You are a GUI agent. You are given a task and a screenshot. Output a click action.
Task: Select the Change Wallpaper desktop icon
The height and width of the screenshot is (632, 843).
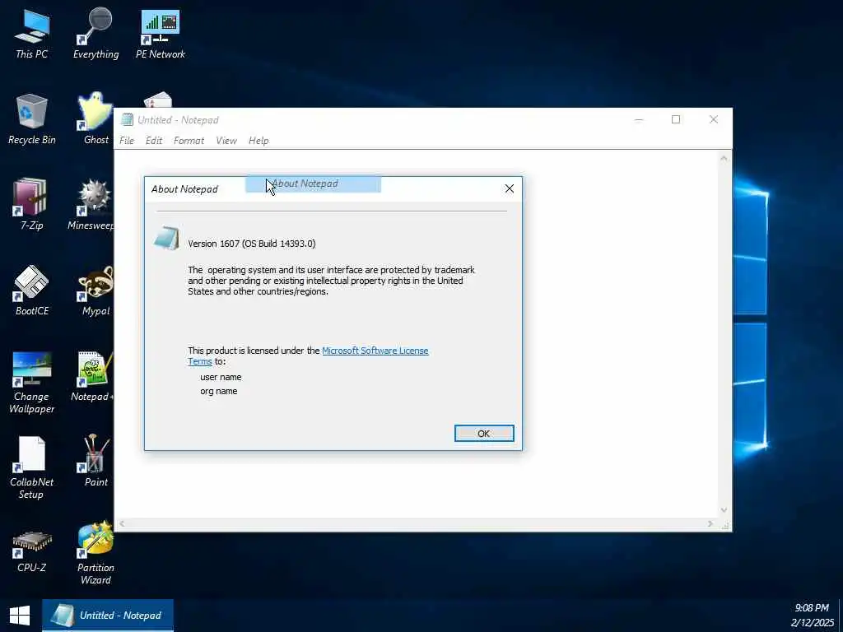(32, 382)
